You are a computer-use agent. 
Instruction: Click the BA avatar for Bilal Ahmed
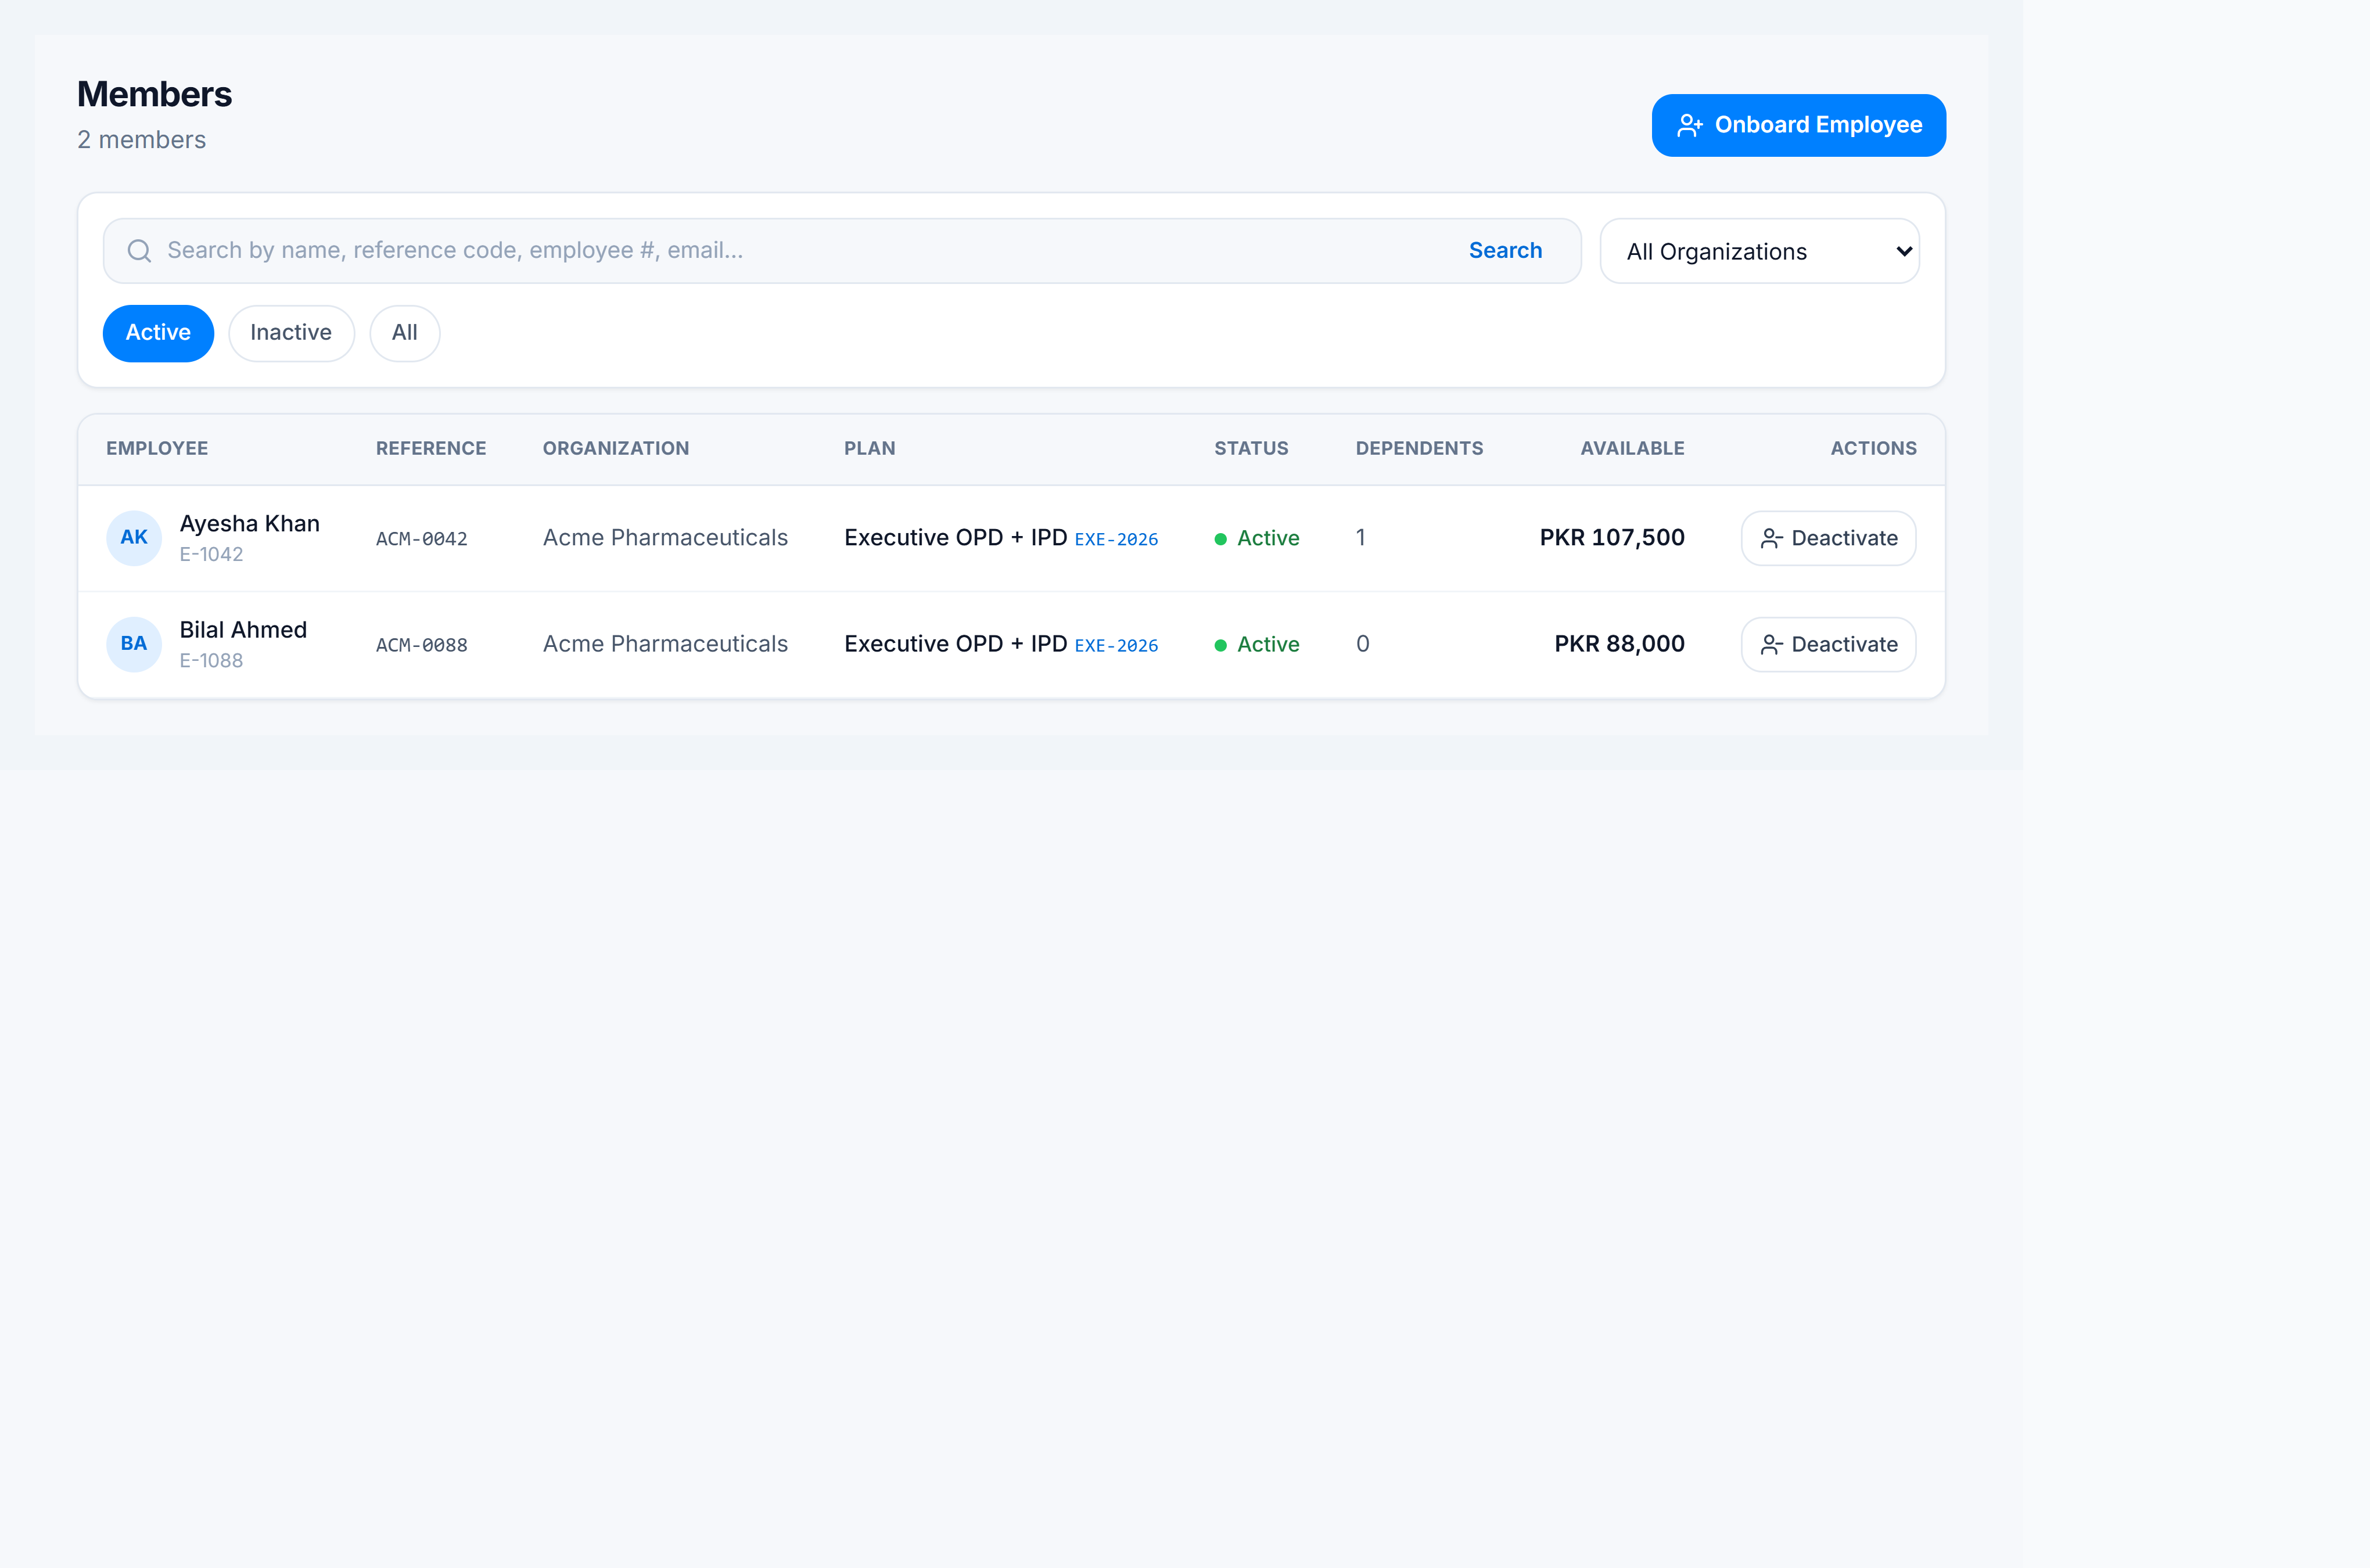click(x=134, y=644)
